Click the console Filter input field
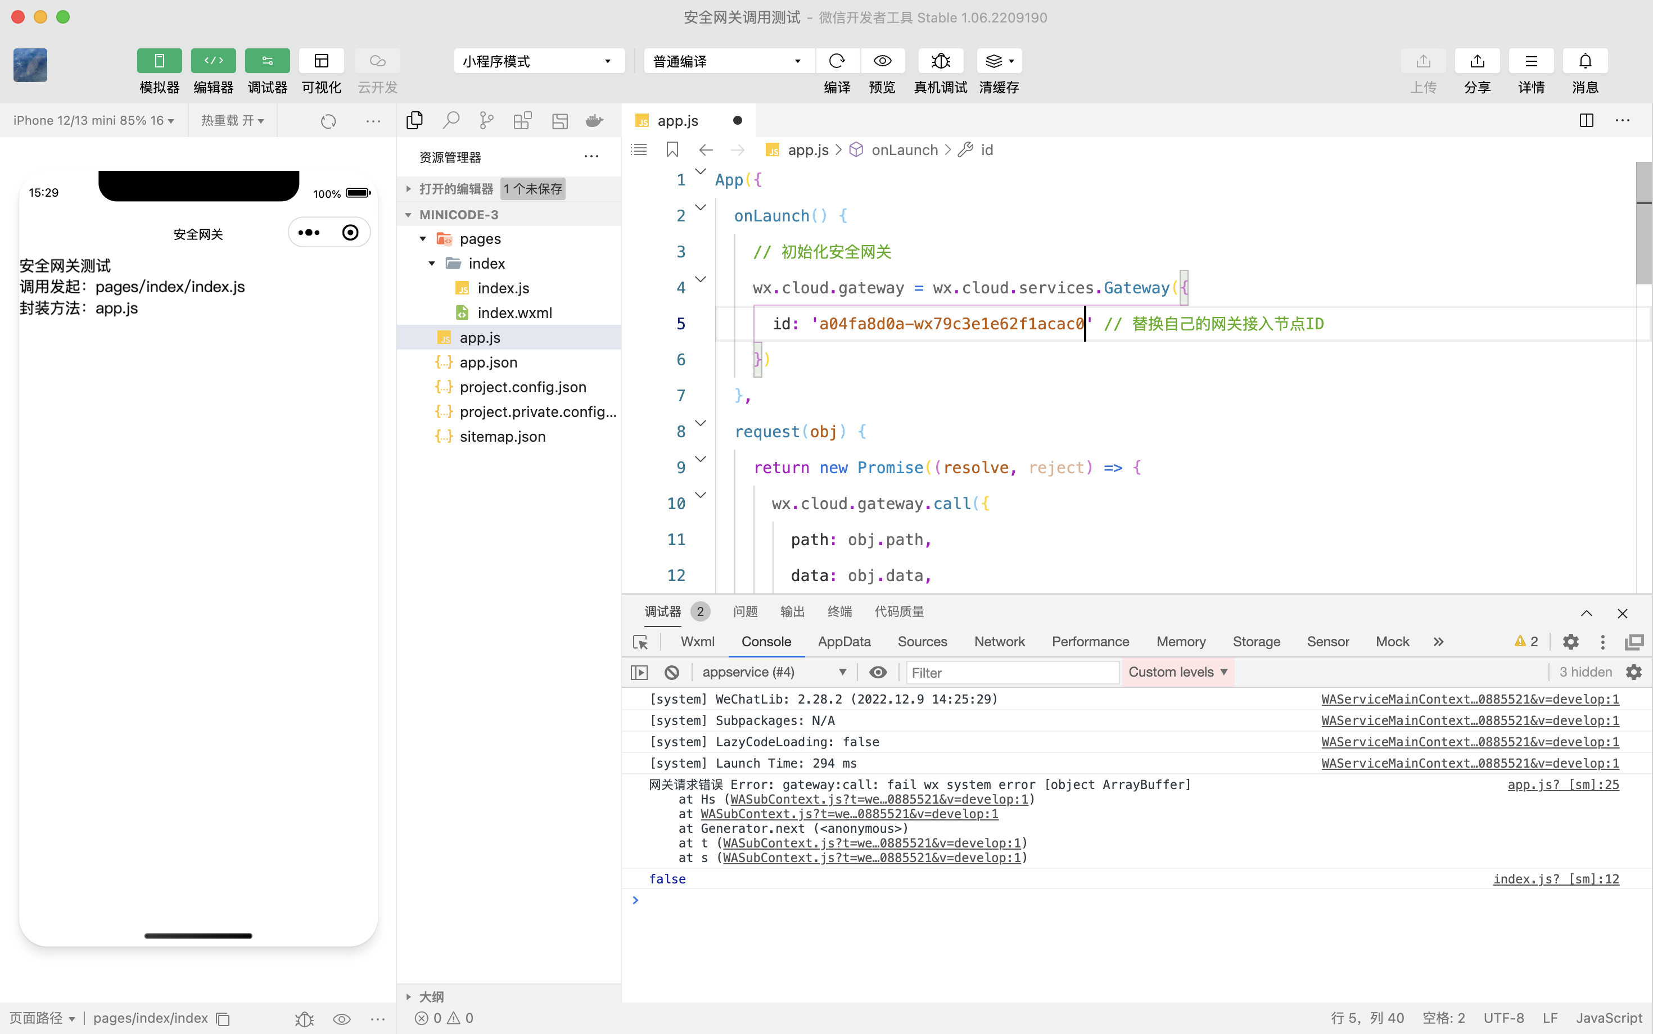The height and width of the screenshot is (1034, 1653). [x=1011, y=672]
